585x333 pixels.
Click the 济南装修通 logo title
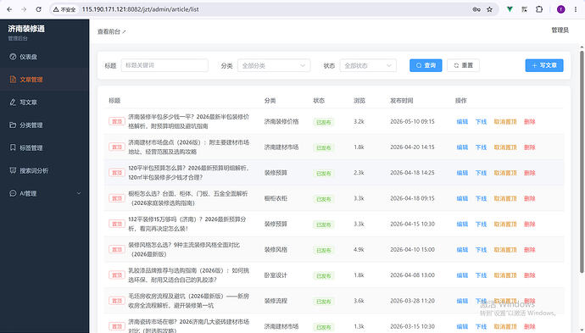click(x=26, y=29)
